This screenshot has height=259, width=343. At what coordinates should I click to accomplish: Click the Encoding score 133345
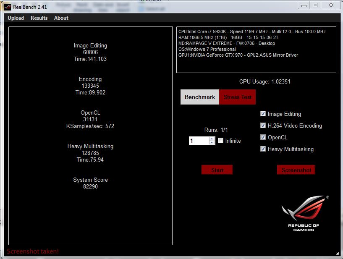pyautogui.click(x=90, y=86)
